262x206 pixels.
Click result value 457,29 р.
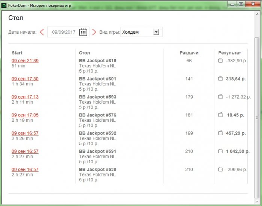coord(236,133)
